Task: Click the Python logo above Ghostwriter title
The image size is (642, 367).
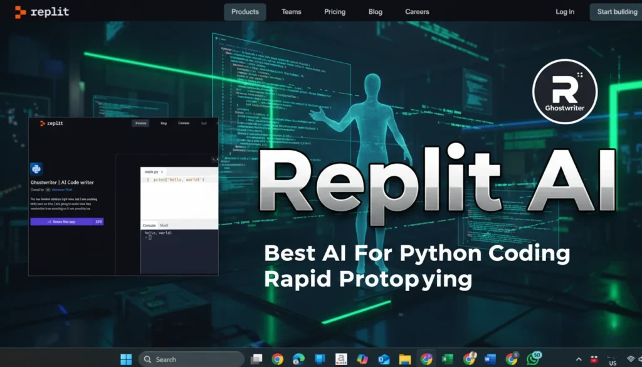Action: [36, 169]
